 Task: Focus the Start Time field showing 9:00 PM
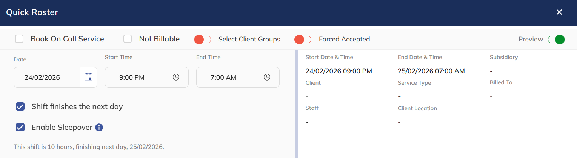(x=132, y=77)
